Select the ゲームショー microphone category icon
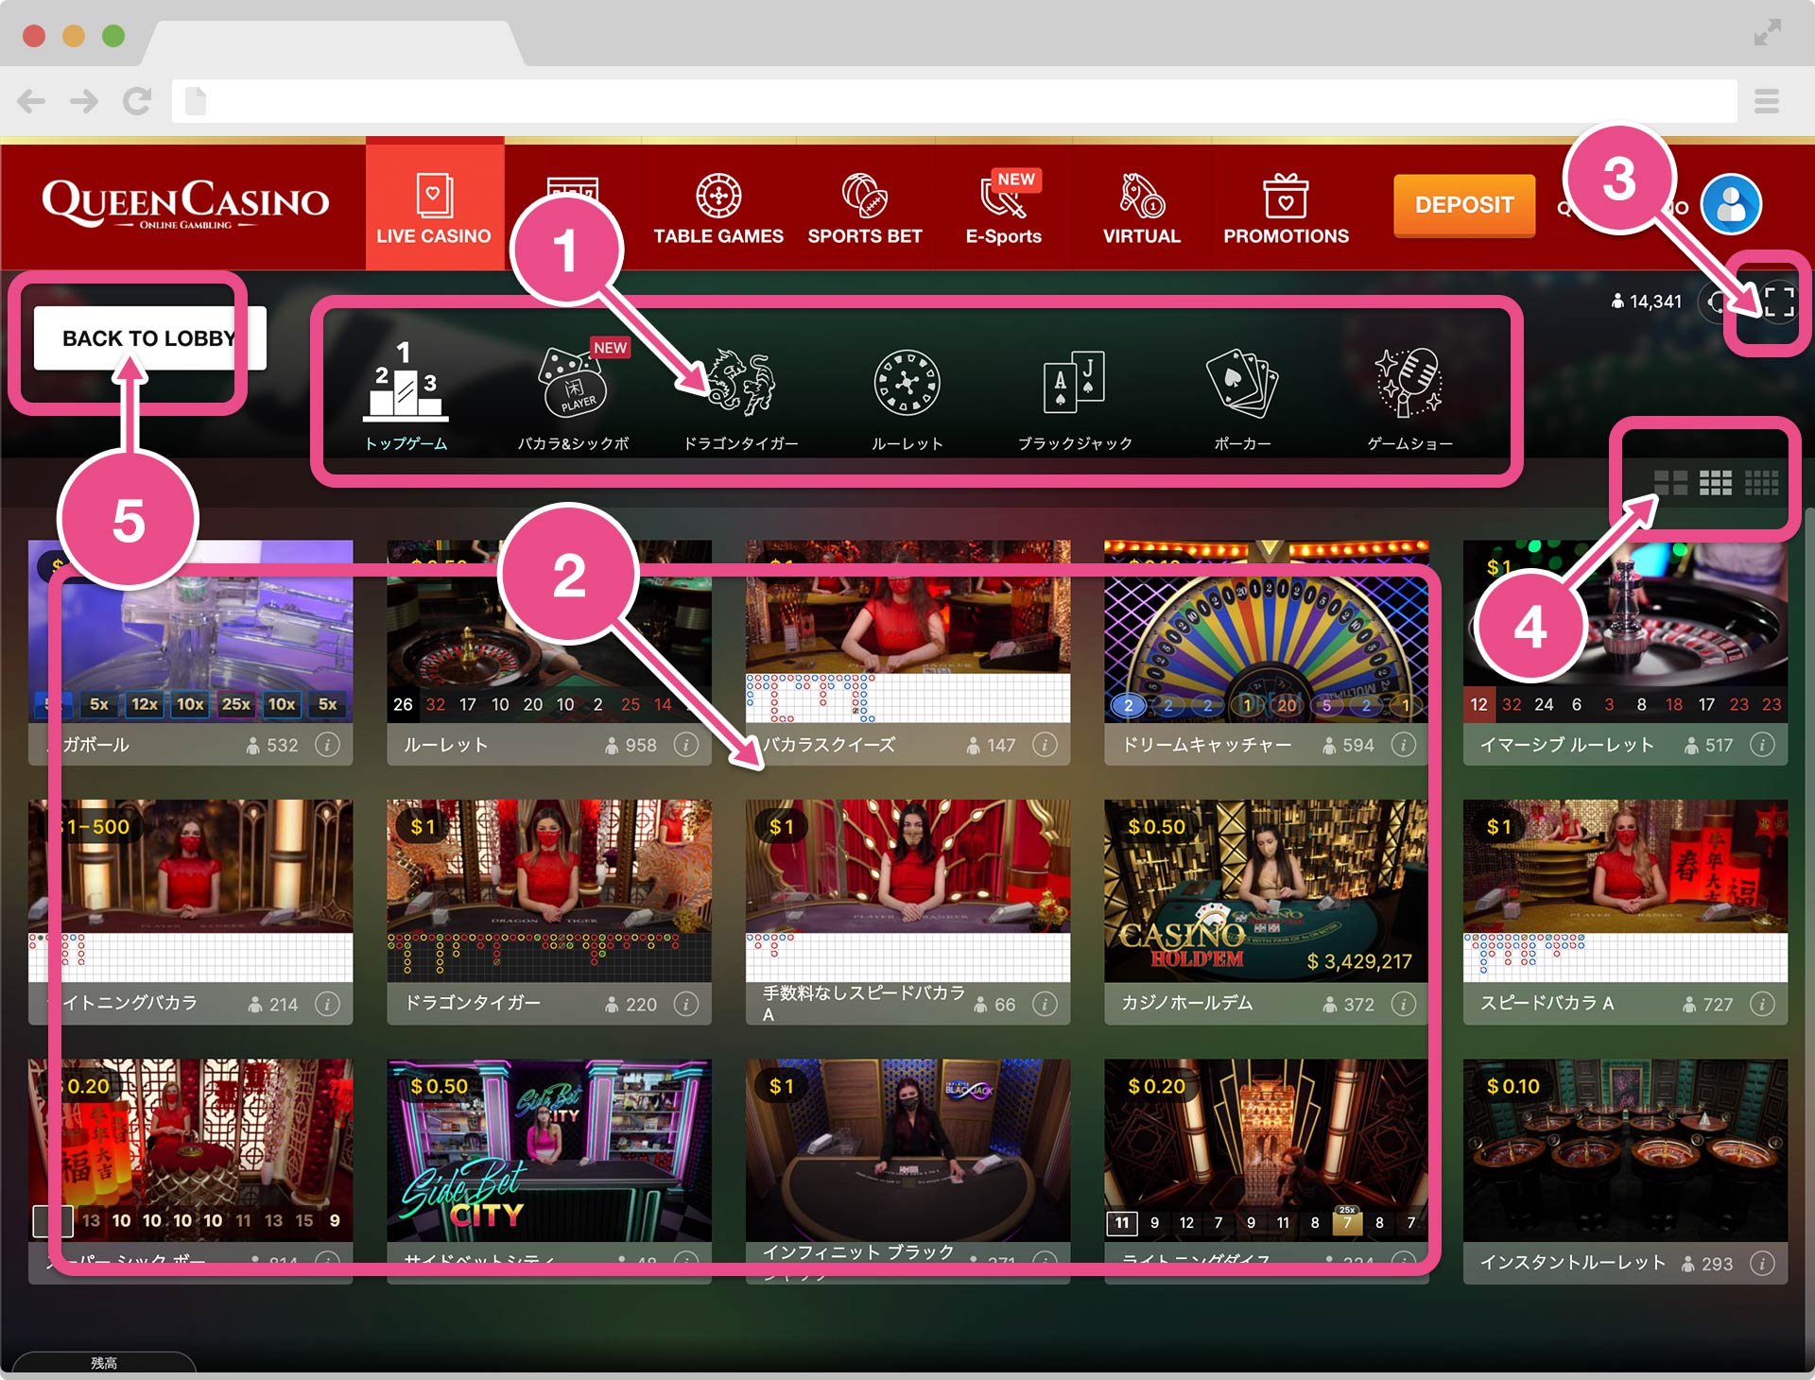1815x1380 pixels. [1409, 397]
